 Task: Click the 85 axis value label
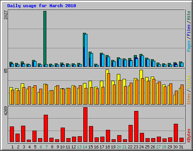(x=6, y=71)
